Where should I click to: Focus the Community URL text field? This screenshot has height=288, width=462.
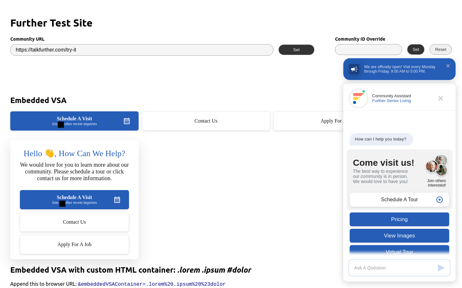pos(141,50)
